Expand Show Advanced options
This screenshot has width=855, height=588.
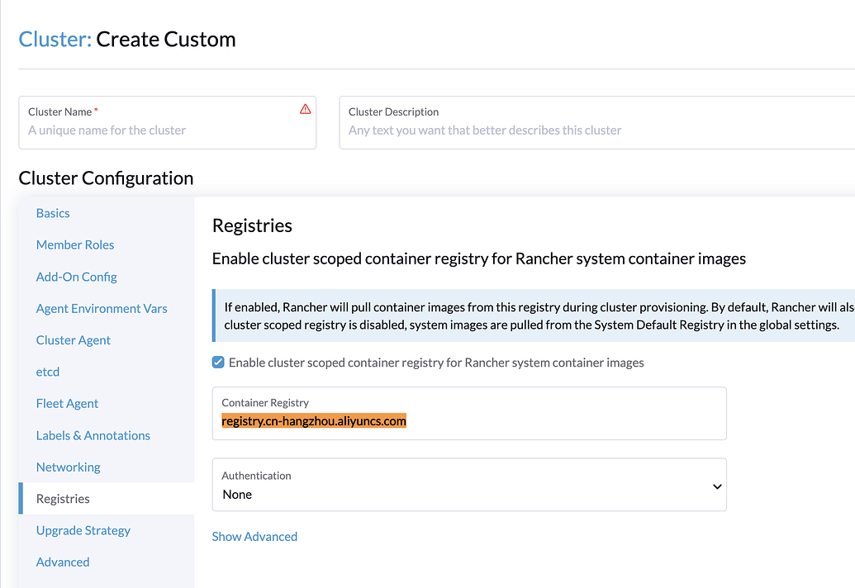pyautogui.click(x=254, y=537)
